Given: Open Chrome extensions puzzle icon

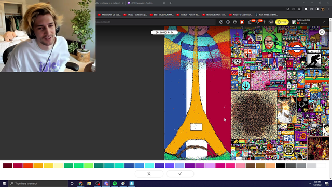Looking at the screenshot, I should [x=306, y=9].
